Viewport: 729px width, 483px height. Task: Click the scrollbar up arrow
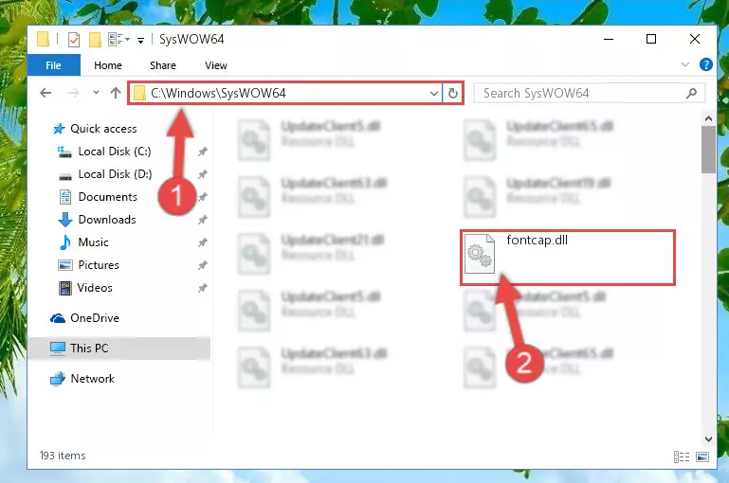coord(708,119)
